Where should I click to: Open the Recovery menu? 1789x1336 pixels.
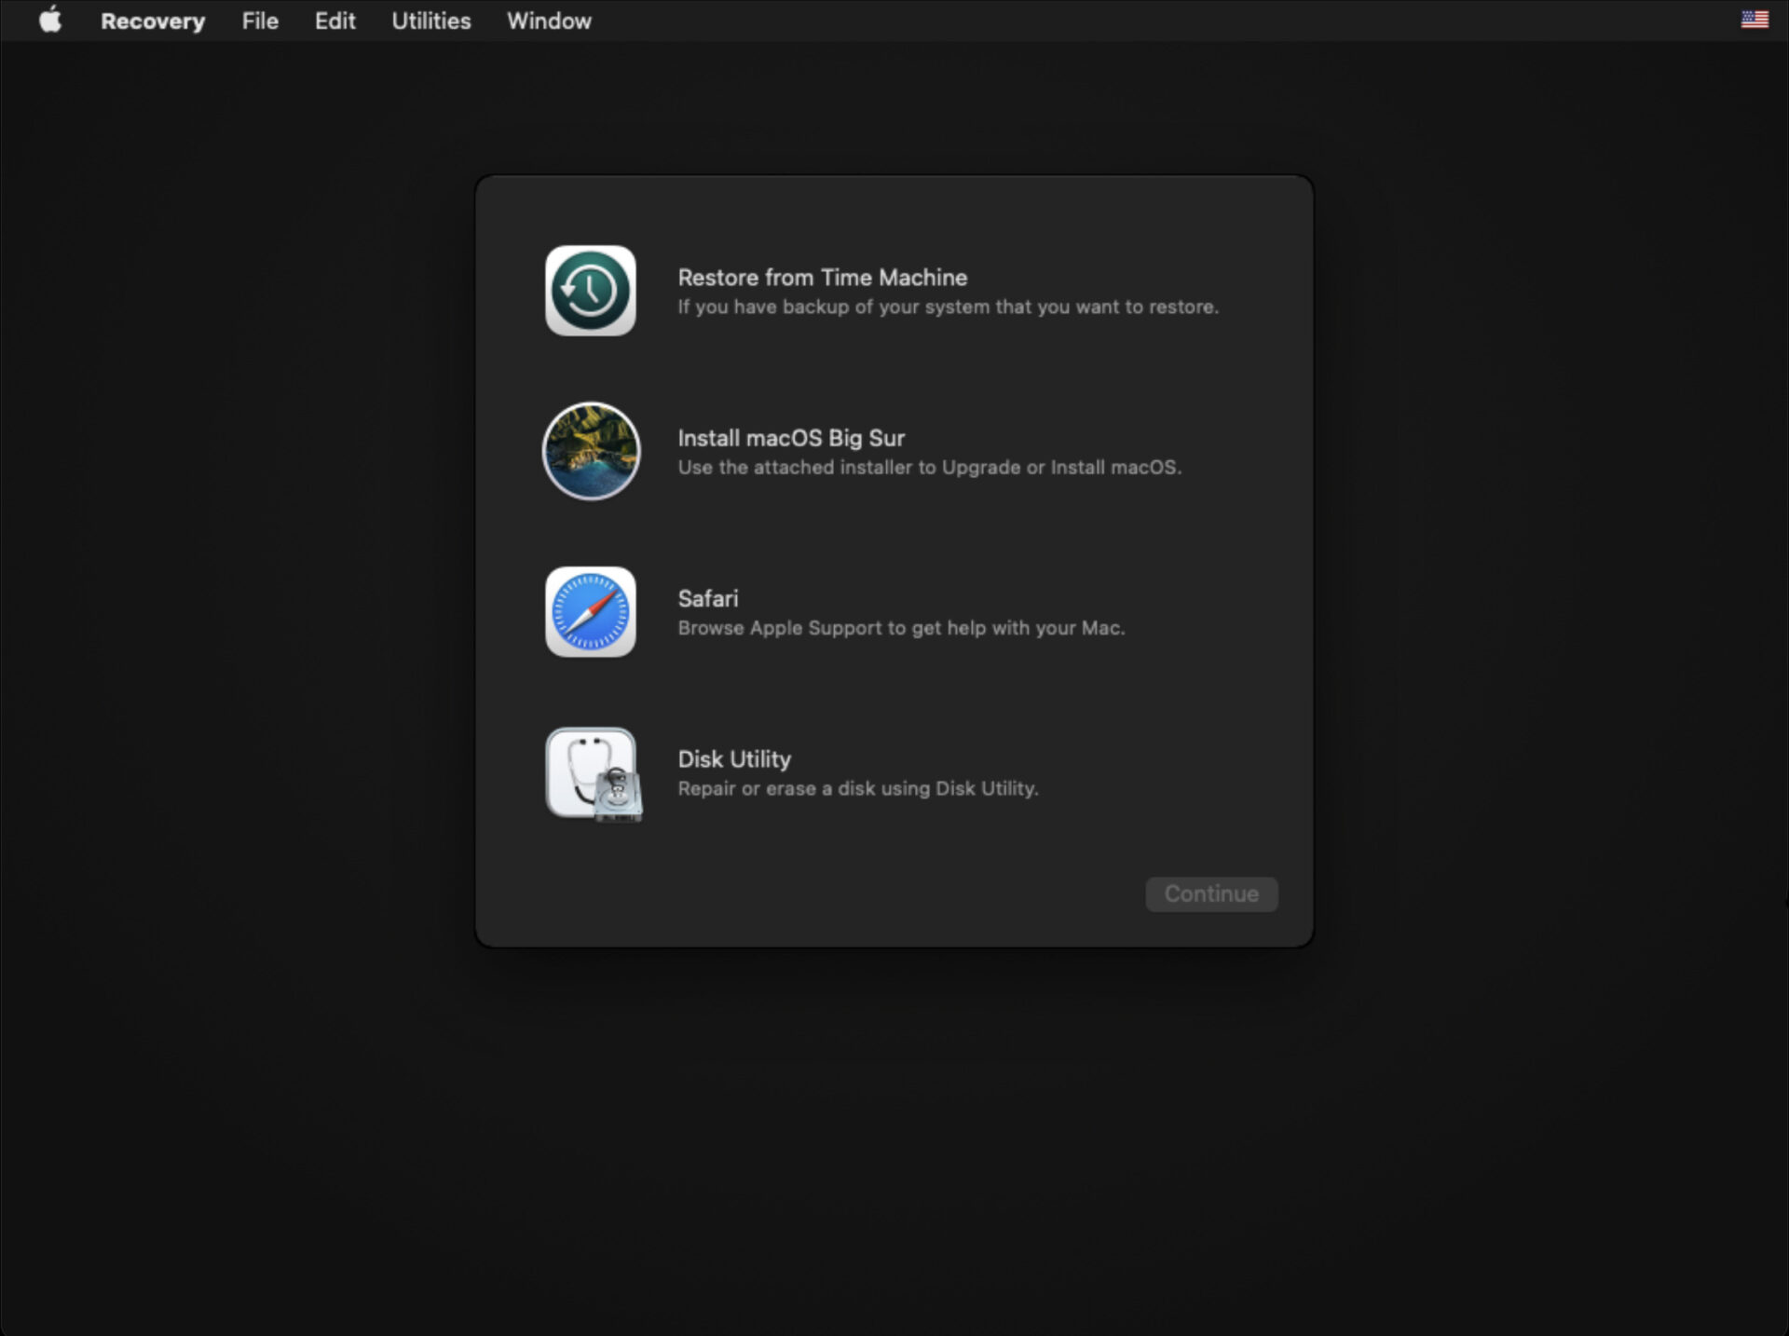tap(153, 20)
